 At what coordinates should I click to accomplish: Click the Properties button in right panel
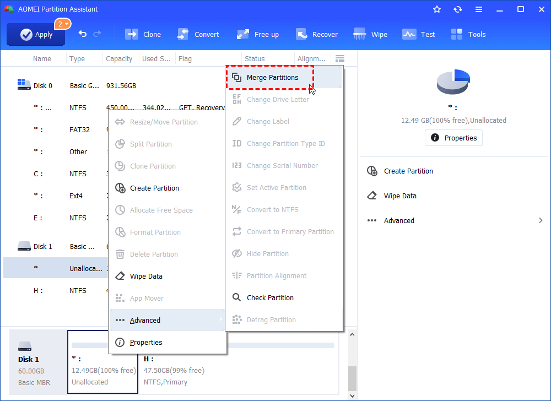tap(453, 138)
